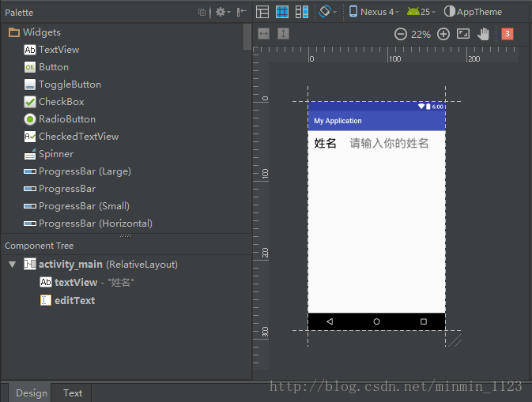Select TextView in the palette
This screenshot has width=532, height=402.
pos(52,50)
